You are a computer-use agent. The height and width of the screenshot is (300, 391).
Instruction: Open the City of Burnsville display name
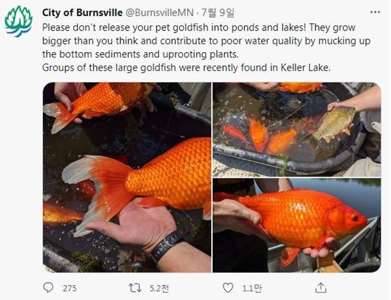82,13
